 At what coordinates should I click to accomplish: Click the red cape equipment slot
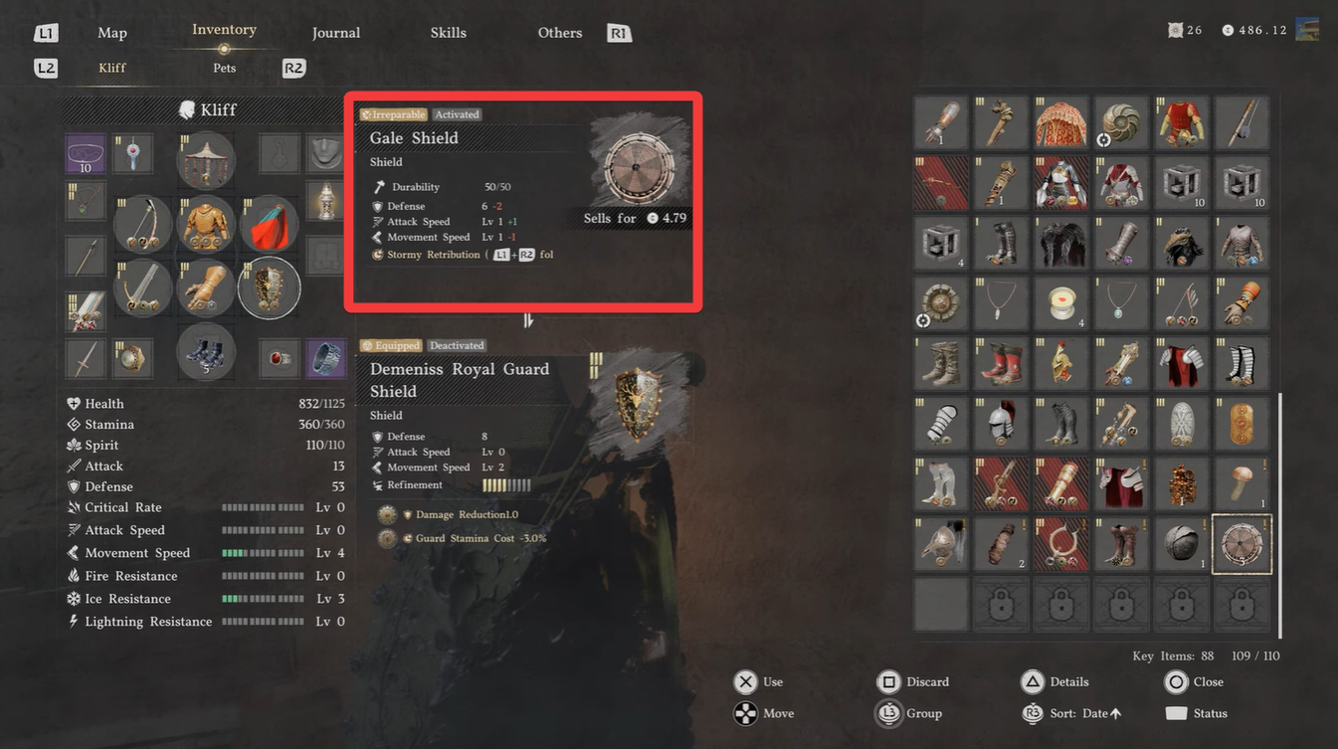coord(269,224)
